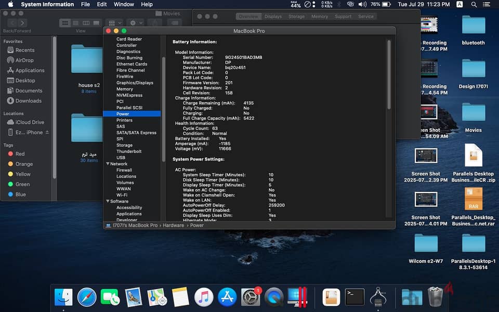
Task: Switch to Displays tab in About window
Action: point(273,17)
